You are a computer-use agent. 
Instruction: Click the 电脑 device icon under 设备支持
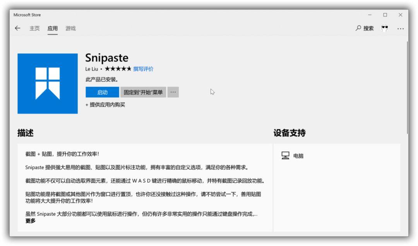click(x=286, y=155)
